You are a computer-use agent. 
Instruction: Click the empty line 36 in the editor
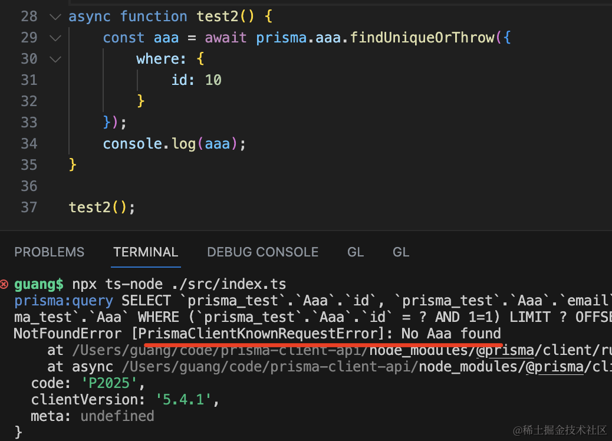[x=236, y=186]
